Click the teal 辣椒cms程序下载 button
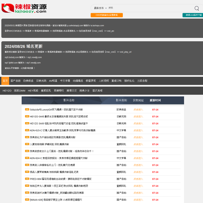This screenshot has height=203, width=203. pyautogui.click(x=194, y=15)
